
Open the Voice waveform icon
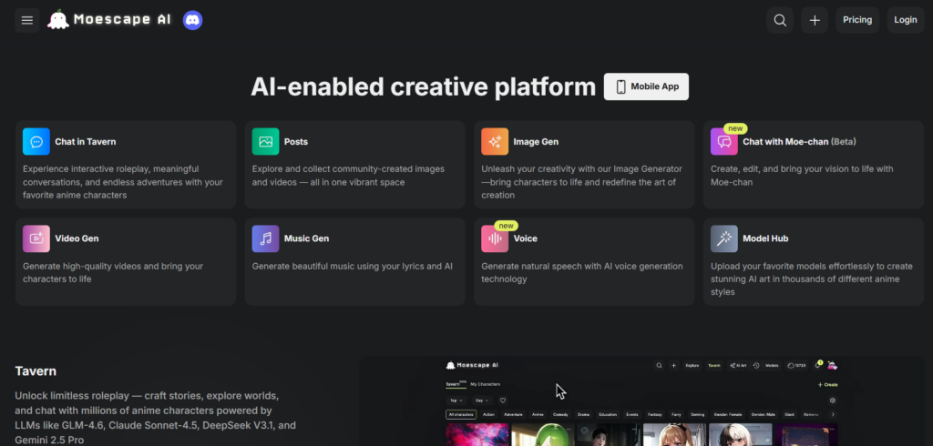(495, 238)
